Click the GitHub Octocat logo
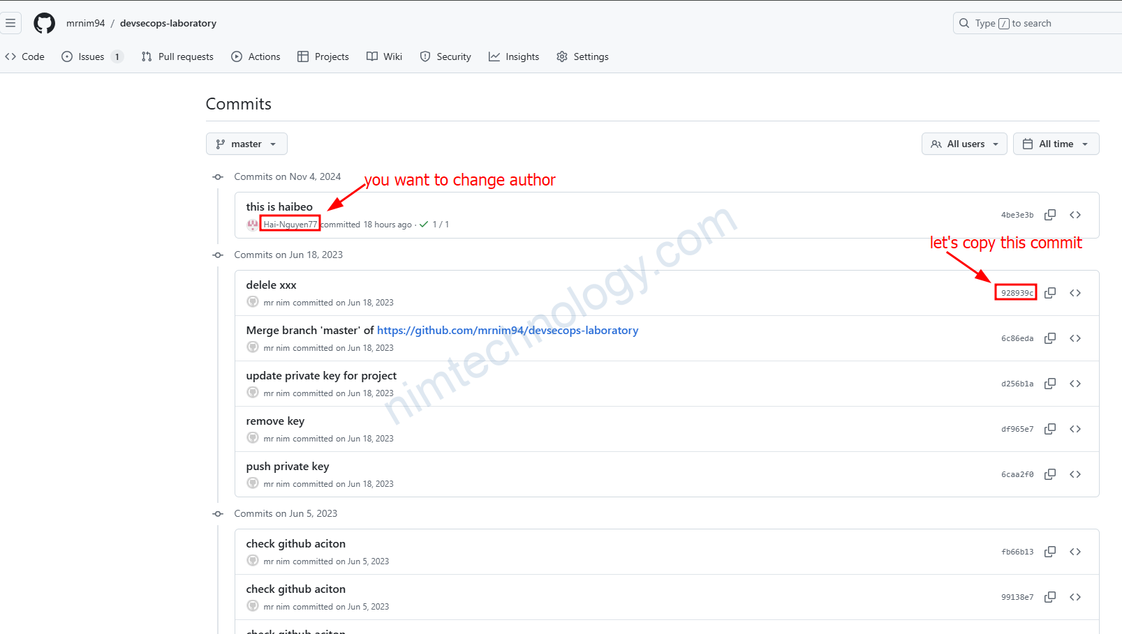1122x634 pixels. [44, 23]
